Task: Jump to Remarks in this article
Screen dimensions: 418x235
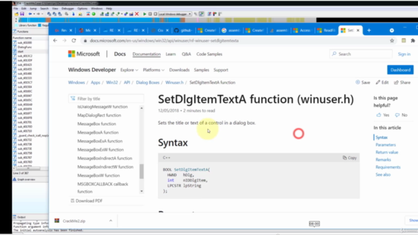Action: tap(383, 159)
